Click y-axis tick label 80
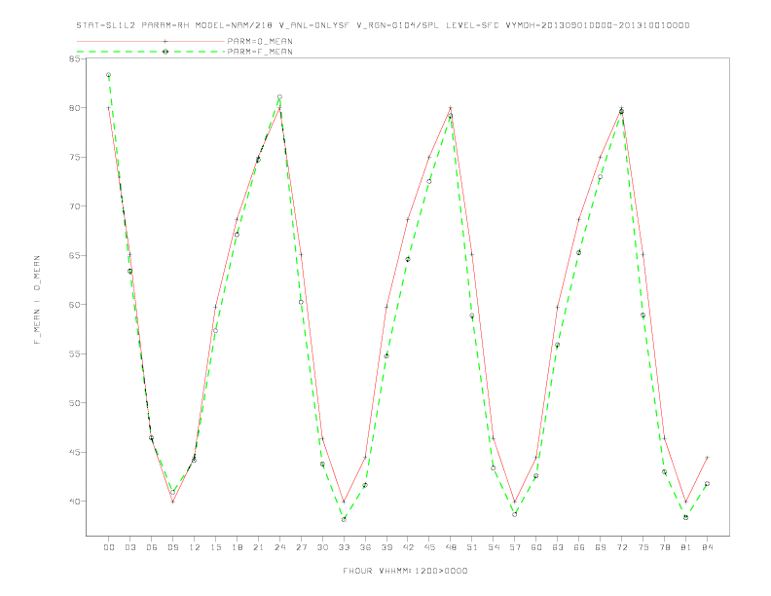The image size is (771, 596). click(x=75, y=108)
